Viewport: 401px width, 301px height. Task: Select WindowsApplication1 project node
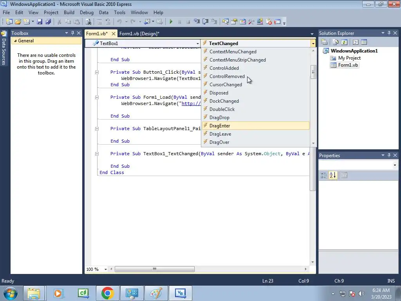coord(354,51)
